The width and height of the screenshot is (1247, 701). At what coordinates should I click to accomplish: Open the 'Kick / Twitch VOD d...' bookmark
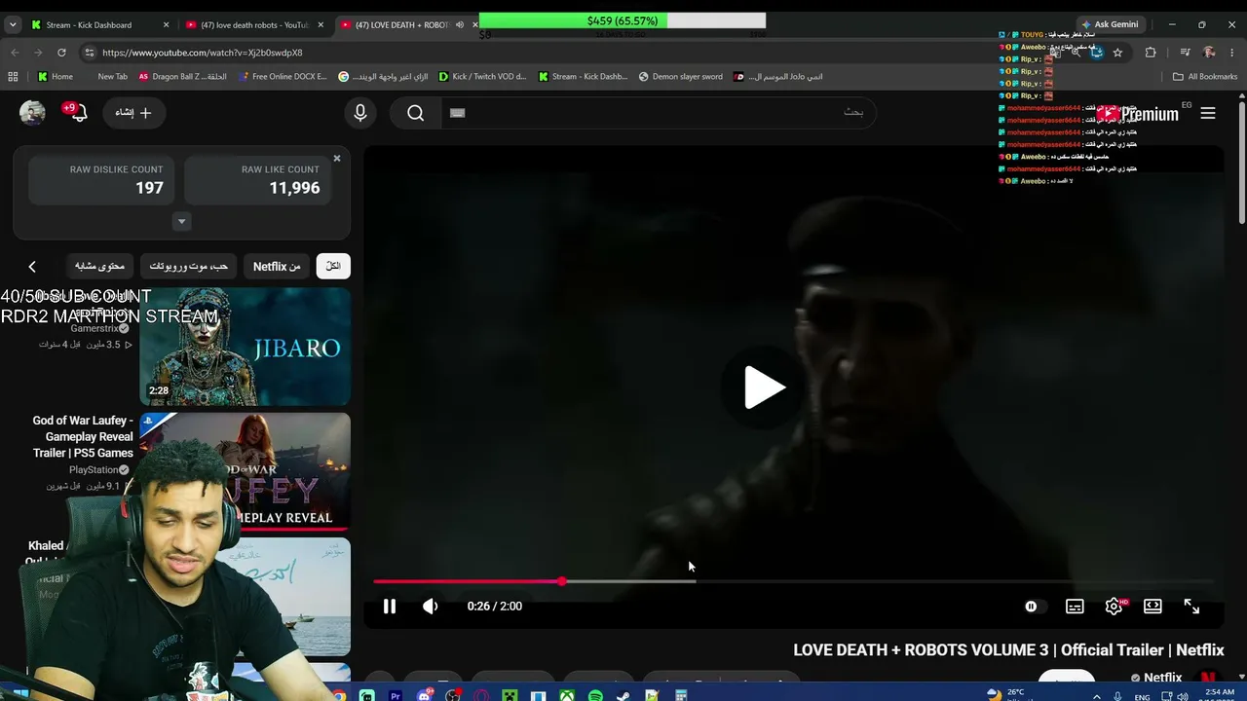tap(482, 77)
